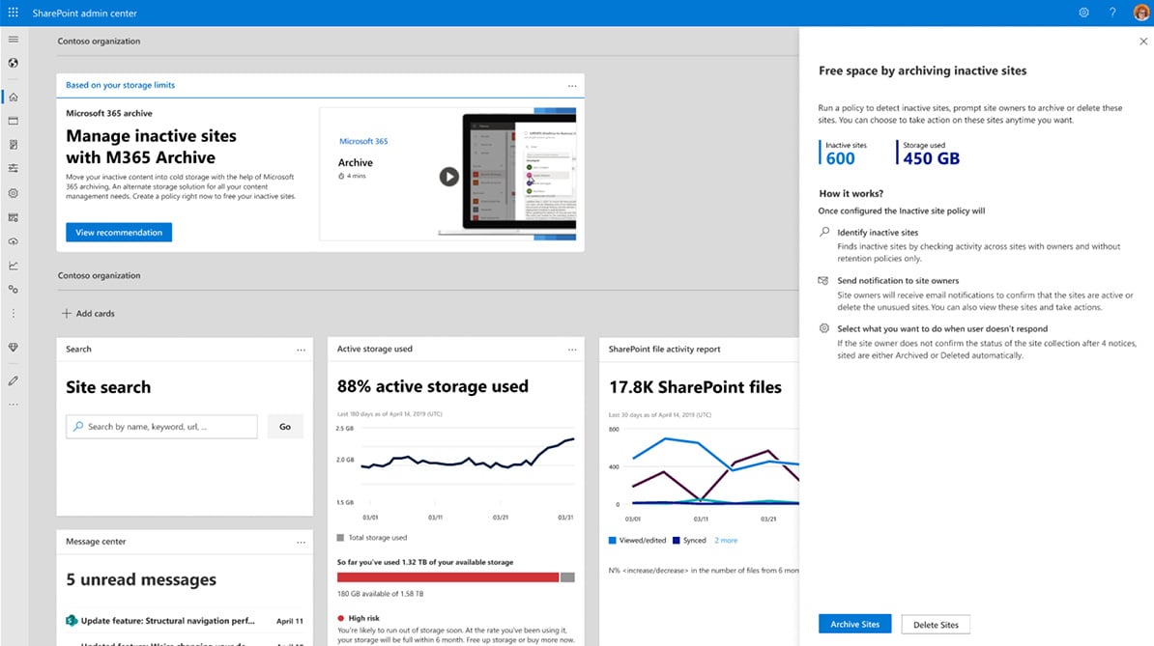Click the View recommendation button
The height and width of the screenshot is (646, 1154).
coord(118,232)
